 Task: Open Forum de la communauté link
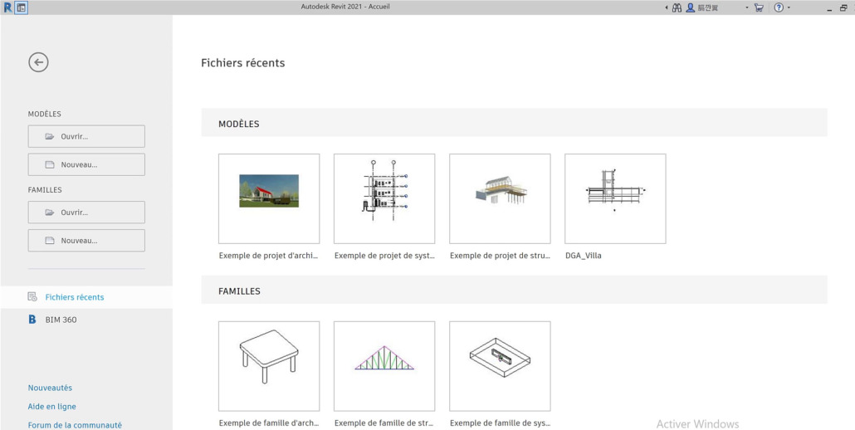pyautogui.click(x=75, y=425)
